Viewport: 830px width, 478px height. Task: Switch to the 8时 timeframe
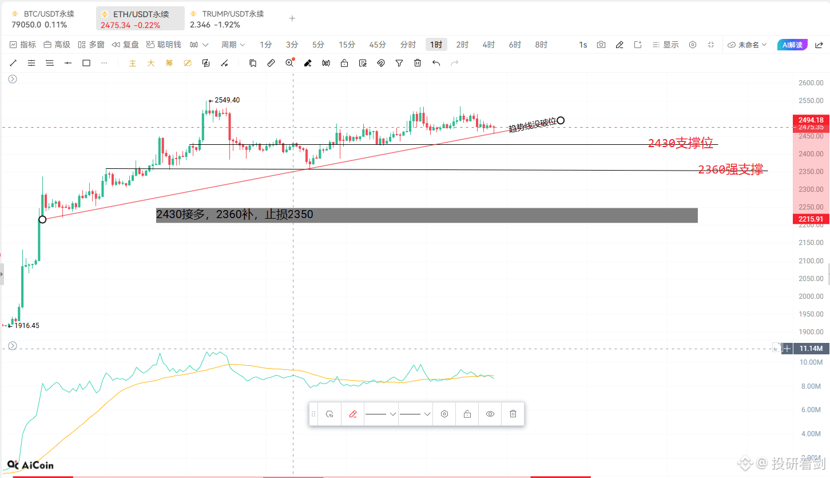click(x=541, y=45)
